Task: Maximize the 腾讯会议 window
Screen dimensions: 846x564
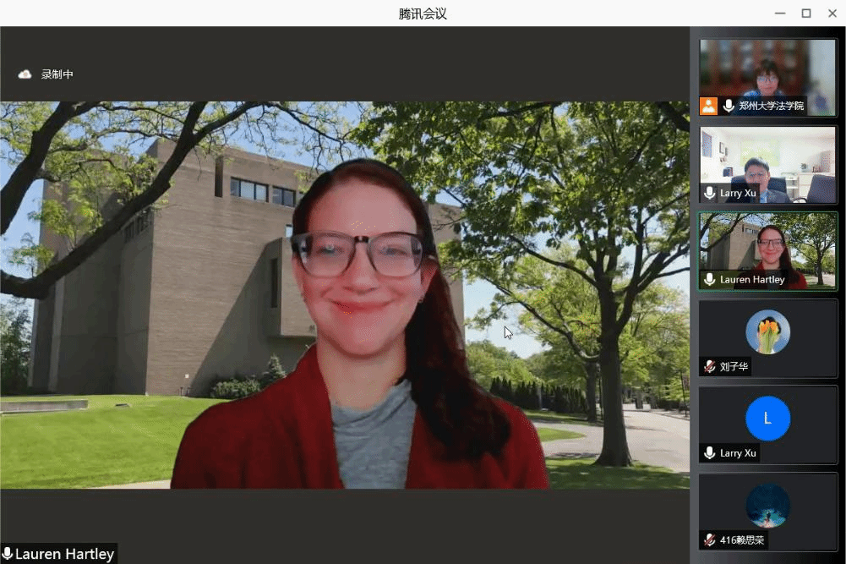Action: coord(806,14)
